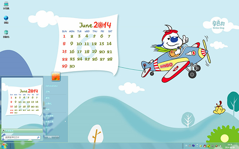Click the grey speaker tray icon
Screen dimensions: 239x149
pos(221,146)
